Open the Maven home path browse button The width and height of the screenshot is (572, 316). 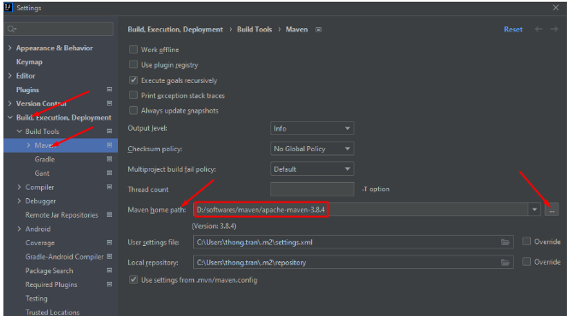pos(551,210)
